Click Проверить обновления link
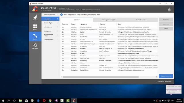This screenshot has height=103, width=184. point(165,82)
